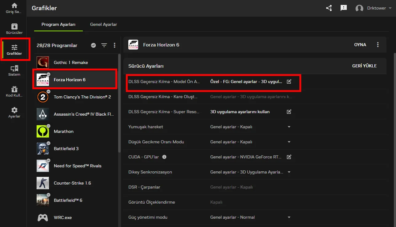Open the feedback notification icon
Image resolution: width=396 pixels, height=227 pixels.
pyautogui.click(x=344, y=8)
